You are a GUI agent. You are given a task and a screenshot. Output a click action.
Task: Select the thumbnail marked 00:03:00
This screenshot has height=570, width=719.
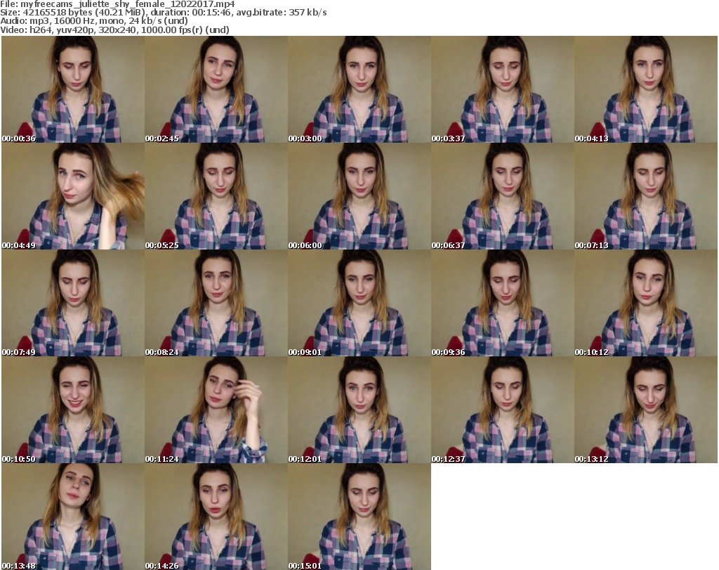point(359,89)
